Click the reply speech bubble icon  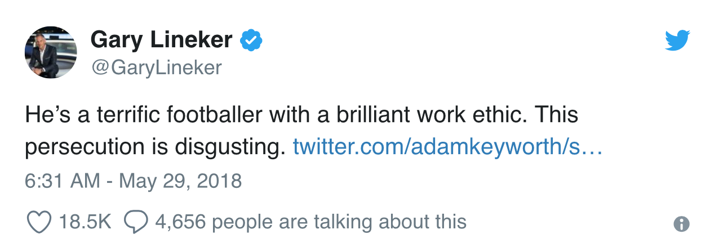[x=135, y=222]
